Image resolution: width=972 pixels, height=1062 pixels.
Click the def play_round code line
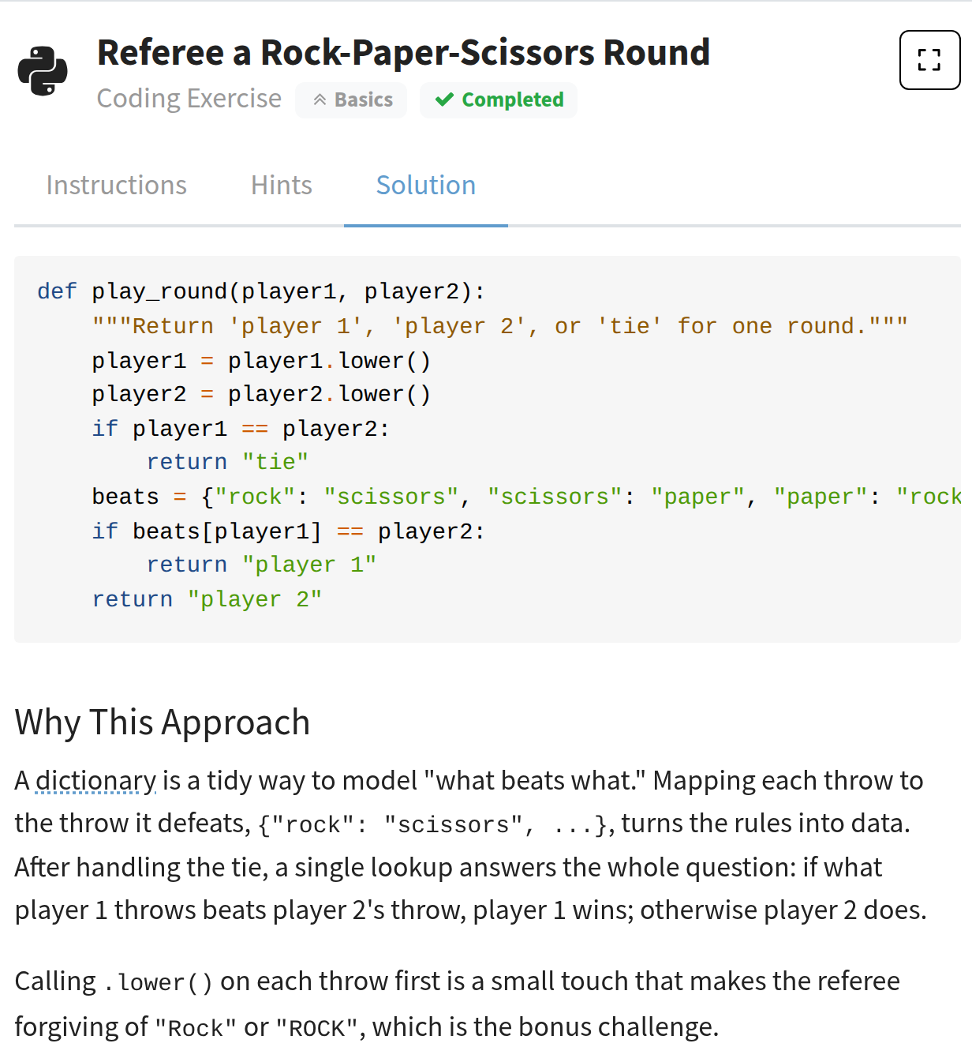261,291
